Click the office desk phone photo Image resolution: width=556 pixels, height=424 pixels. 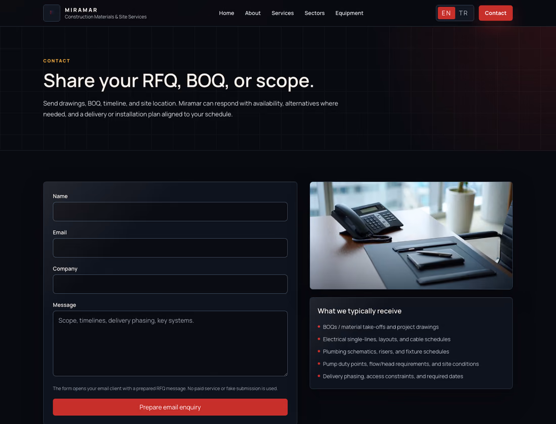point(411,236)
